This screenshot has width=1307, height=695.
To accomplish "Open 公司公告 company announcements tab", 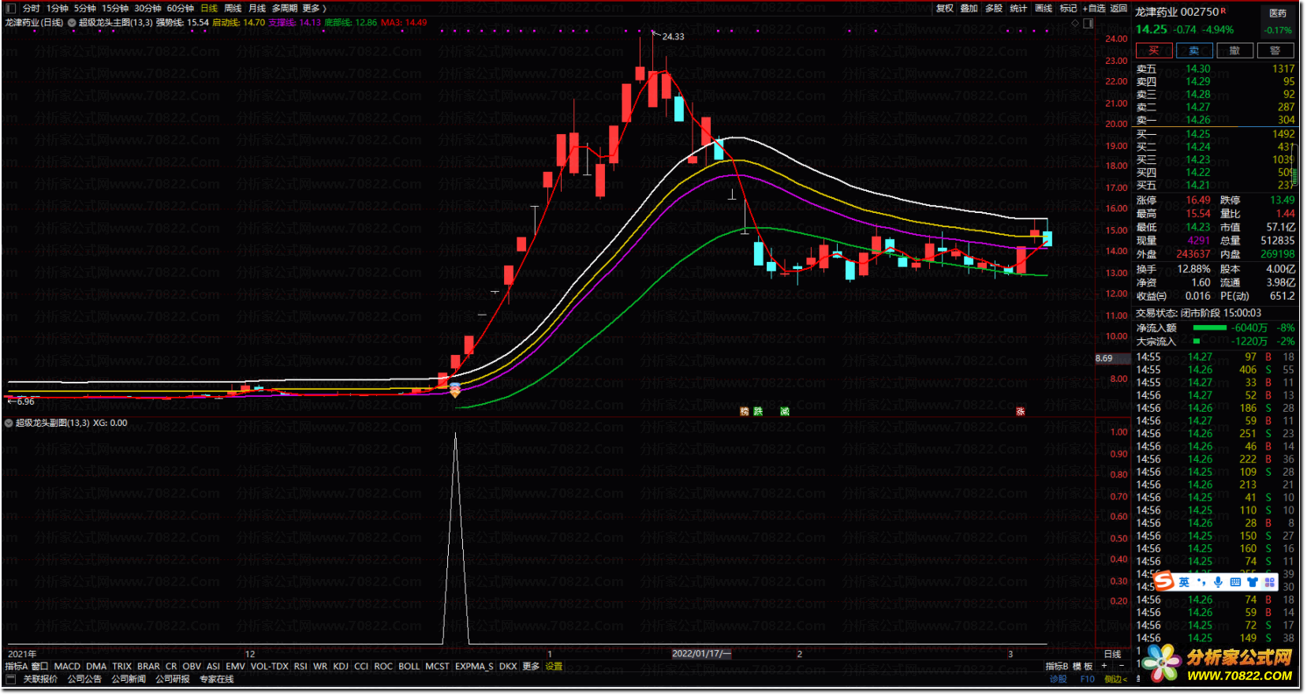I will (x=84, y=679).
